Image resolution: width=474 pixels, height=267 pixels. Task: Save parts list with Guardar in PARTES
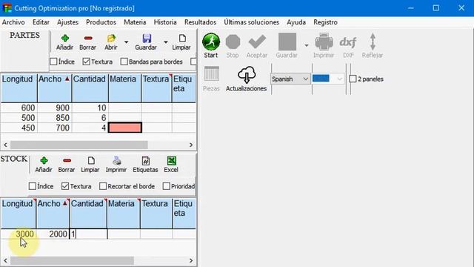[146, 42]
